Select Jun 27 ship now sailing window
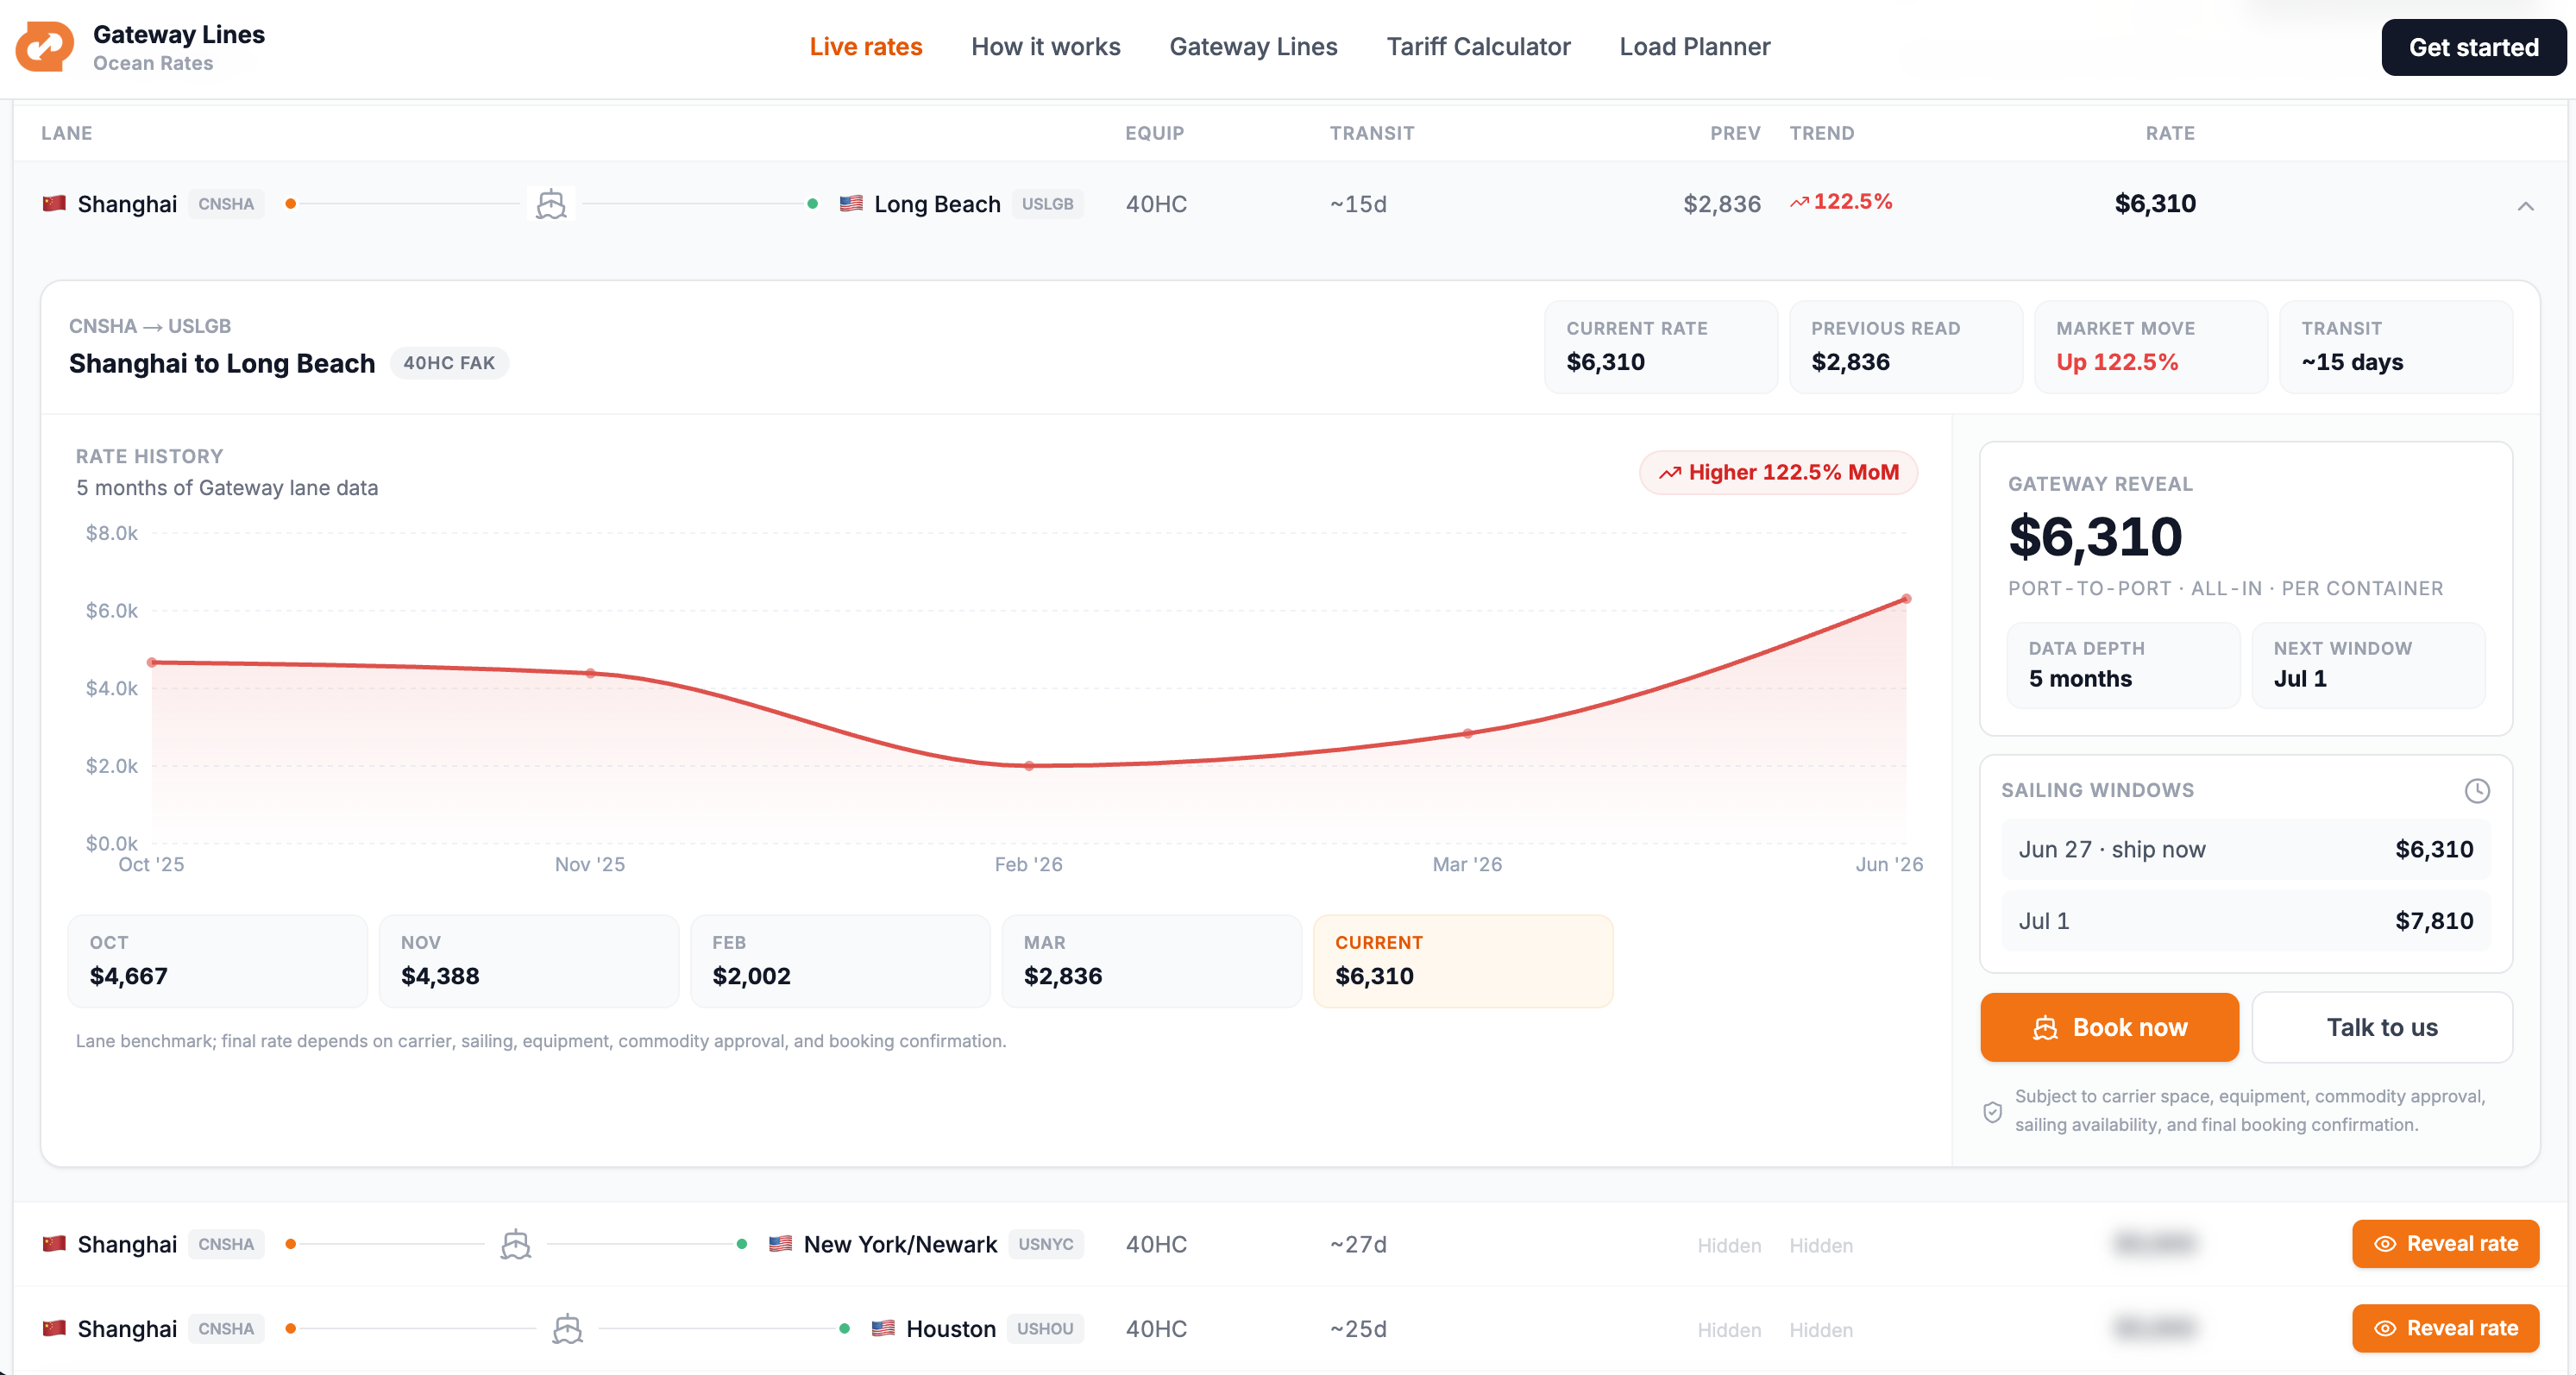The image size is (2576, 1375). (x=2246, y=849)
